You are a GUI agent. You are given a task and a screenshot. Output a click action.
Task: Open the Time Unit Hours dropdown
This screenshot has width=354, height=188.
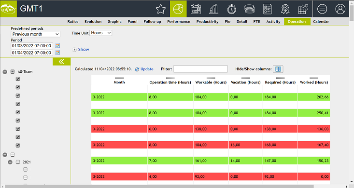click(100, 33)
